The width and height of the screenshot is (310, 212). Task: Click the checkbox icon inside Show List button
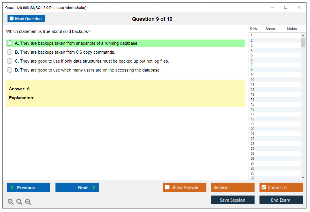pos(263,187)
